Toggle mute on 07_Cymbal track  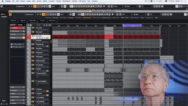(33, 65)
